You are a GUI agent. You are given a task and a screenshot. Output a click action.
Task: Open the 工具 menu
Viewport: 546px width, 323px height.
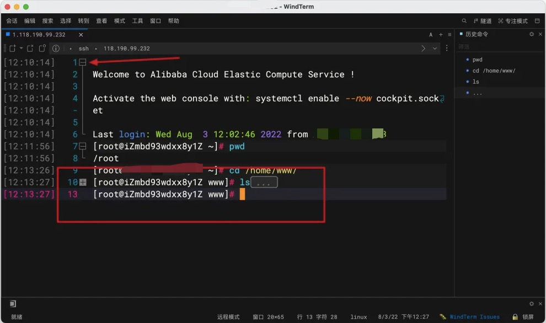tap(137, 21)
